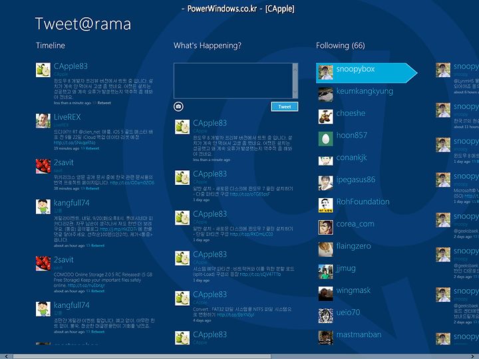Screen dimensions: 479x359
Task: Click the Tweet@rama app title
Action: point(83,24)
